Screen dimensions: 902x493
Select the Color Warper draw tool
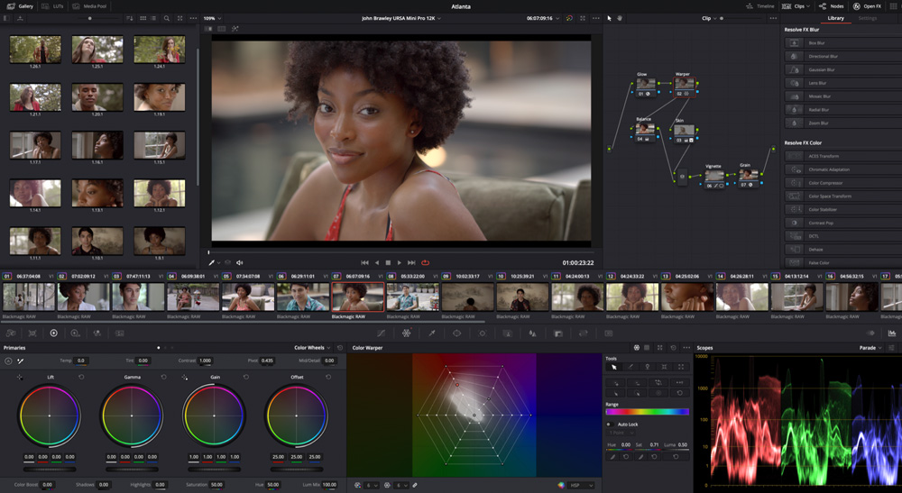[x=630, y=367]
